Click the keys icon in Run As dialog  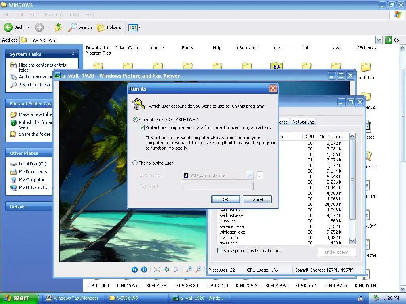point(138,104)
